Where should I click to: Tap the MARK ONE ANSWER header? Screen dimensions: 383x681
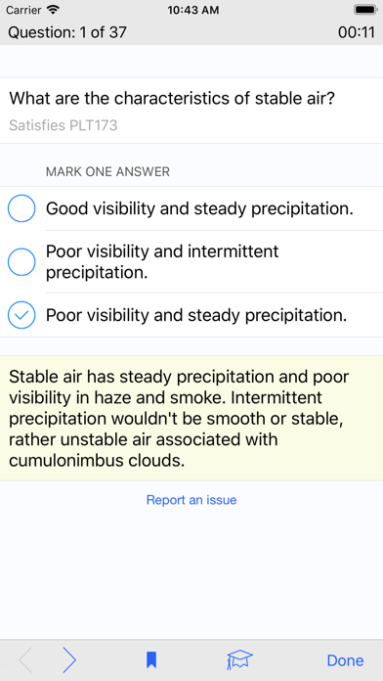point(107,172)
